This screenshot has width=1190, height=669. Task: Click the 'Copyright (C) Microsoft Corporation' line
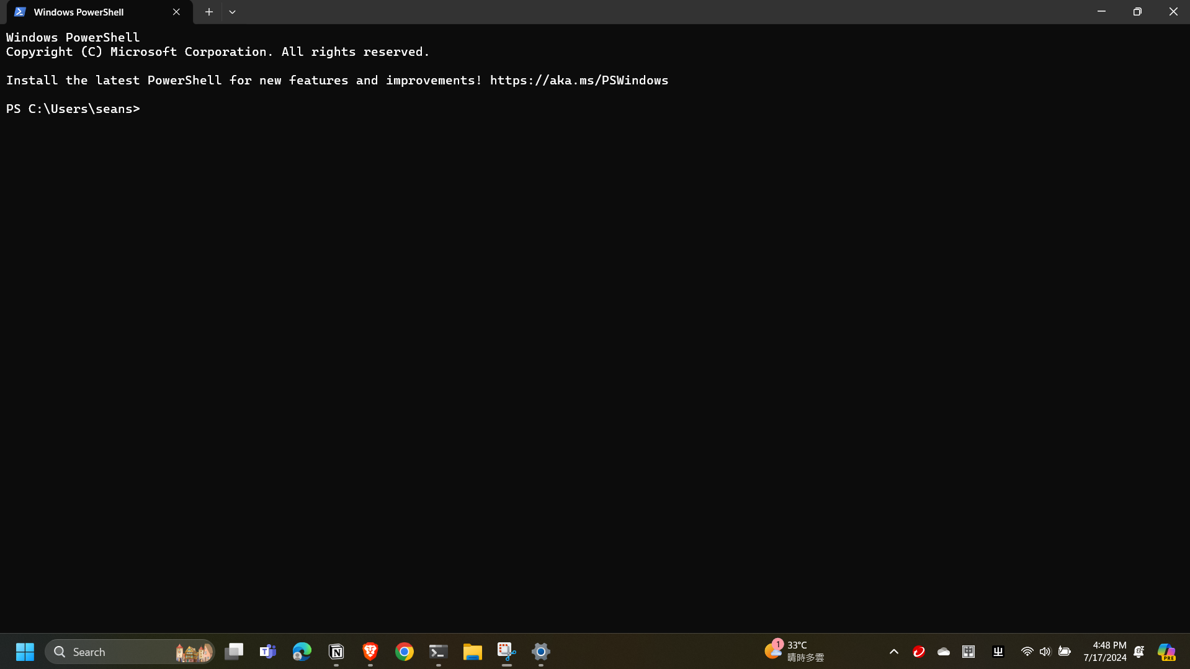(218, 52)
